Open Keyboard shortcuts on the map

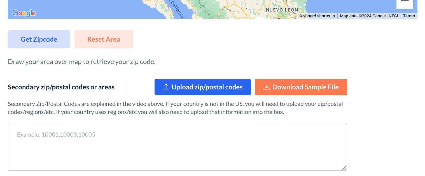(x=316, y=16)
